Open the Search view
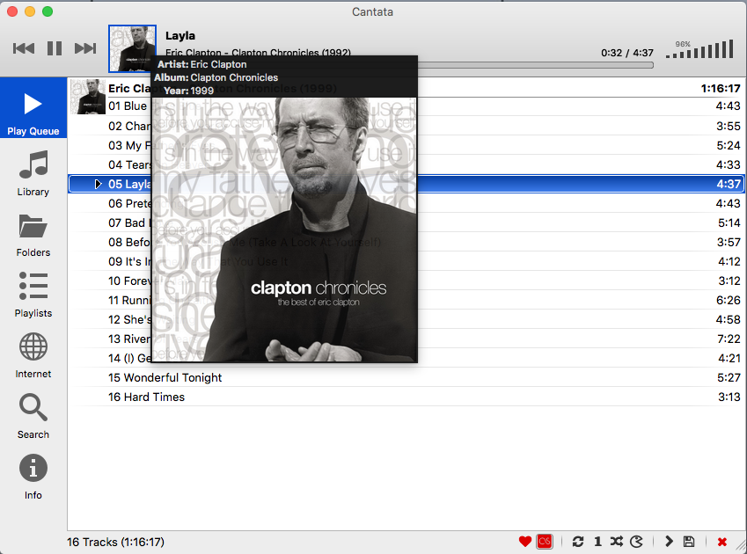 coord(33,416)
